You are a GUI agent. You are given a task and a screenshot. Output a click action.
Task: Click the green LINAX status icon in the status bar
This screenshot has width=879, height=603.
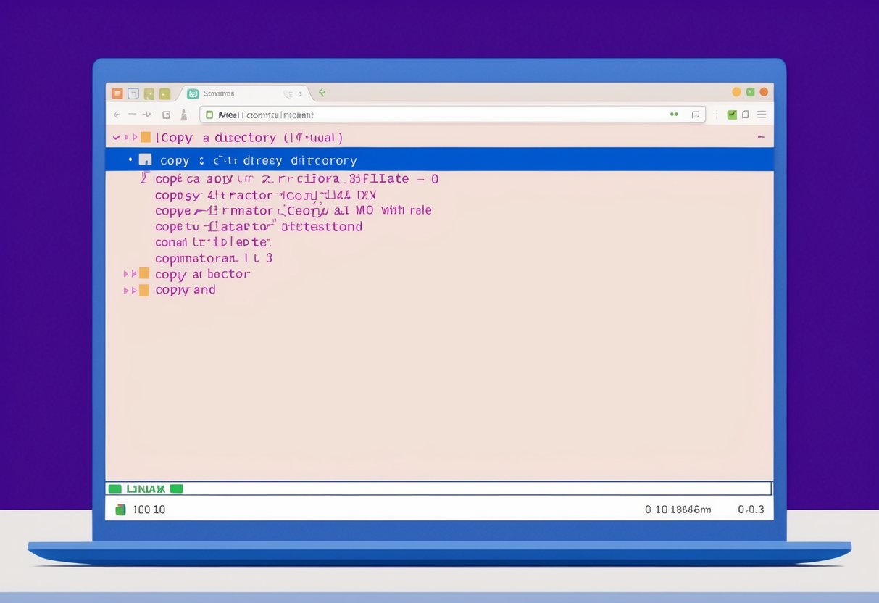pyautogui.click(x=116, y=488)
